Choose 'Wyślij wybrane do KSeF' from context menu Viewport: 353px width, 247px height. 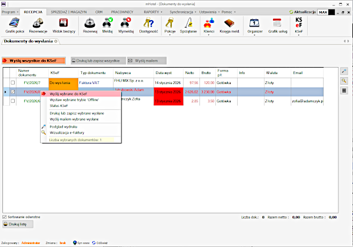pos(69,94)
